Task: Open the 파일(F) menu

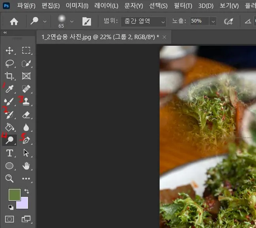Action: coord(26,6)
